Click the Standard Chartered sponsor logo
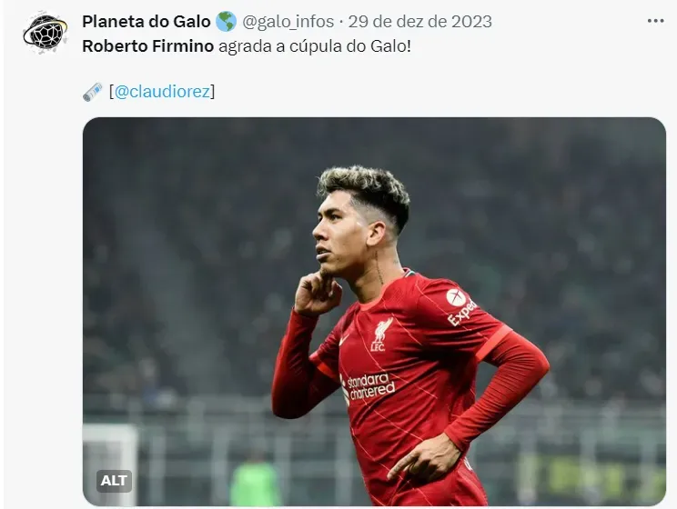The height and width of the screenshot is (509, 677). point(369,387)
